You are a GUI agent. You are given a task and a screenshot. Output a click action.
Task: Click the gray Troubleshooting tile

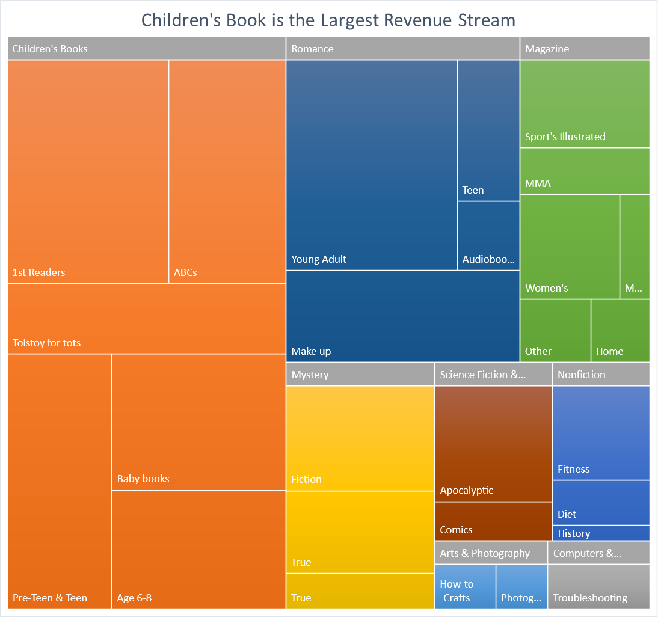coord(598,587)
